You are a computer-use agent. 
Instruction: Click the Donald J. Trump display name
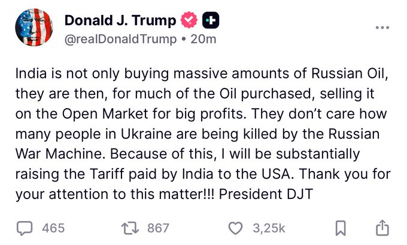click(x=120, y=21)
